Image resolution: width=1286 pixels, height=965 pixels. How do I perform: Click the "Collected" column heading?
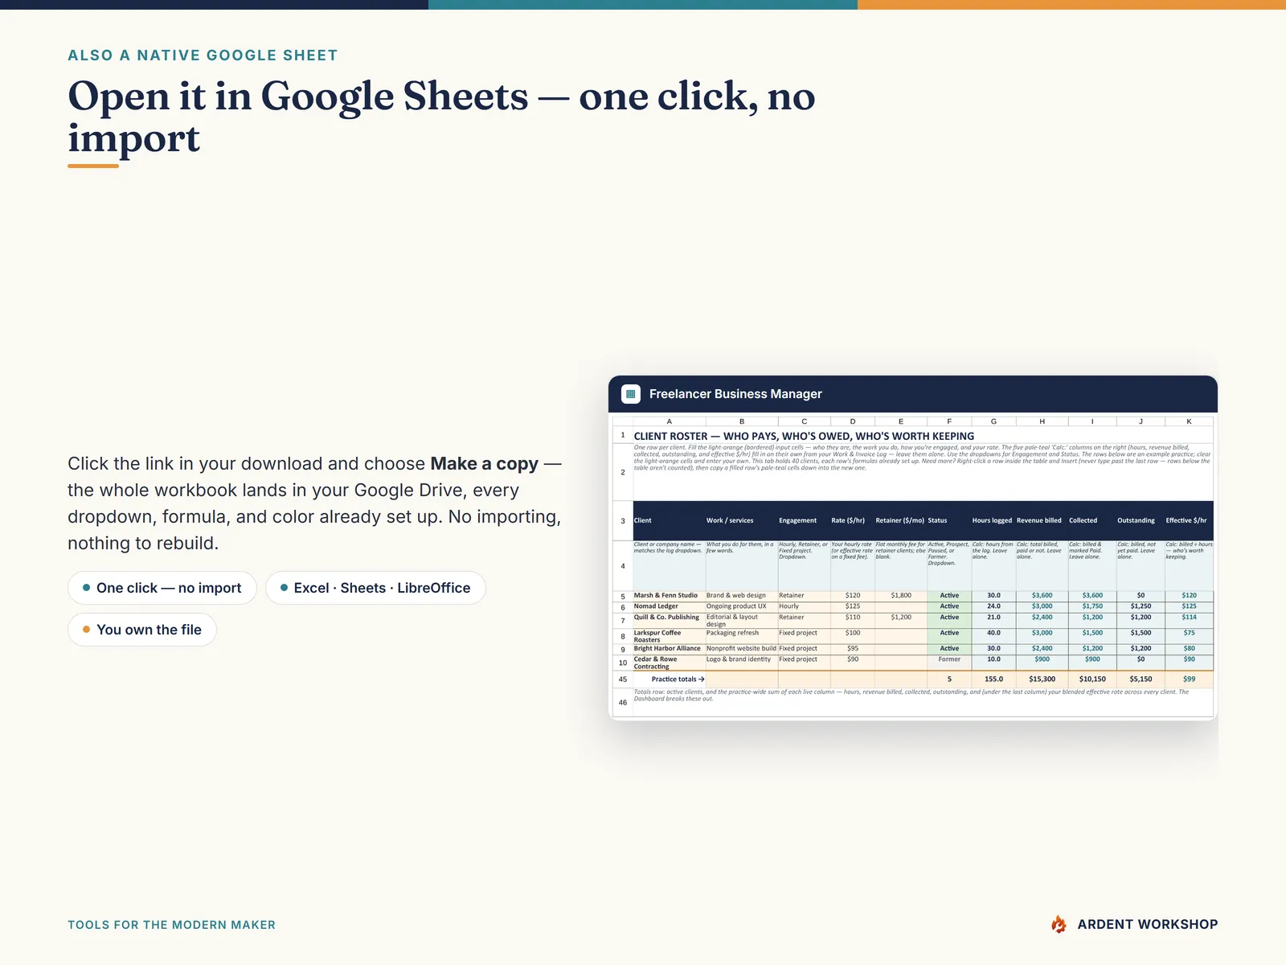1092,520
